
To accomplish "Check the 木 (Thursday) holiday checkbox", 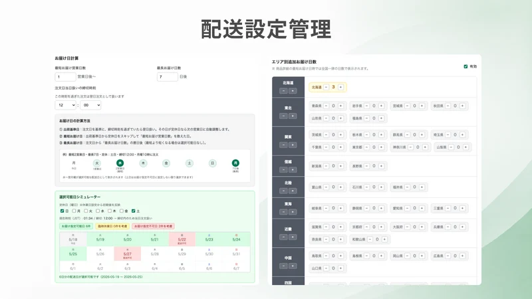I will tap(110, 211).
